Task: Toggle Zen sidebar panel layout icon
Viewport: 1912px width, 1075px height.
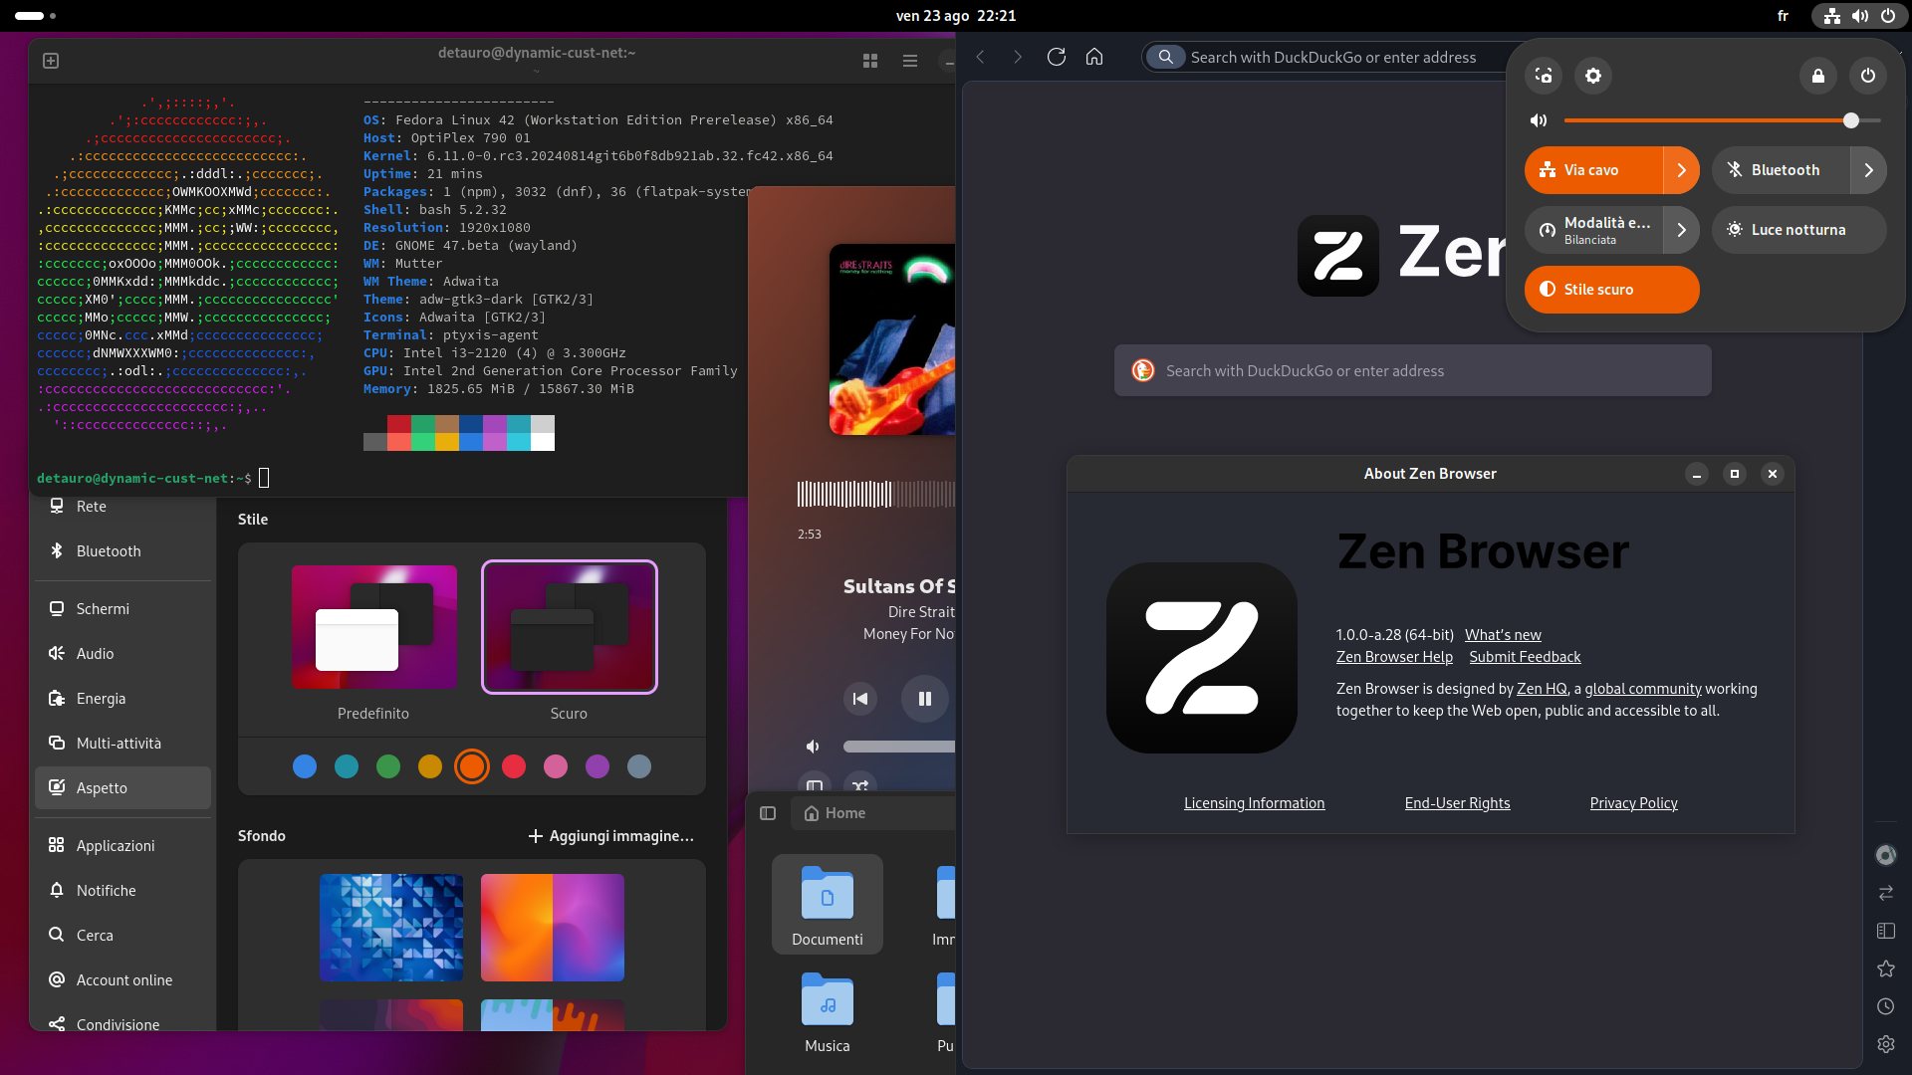Action: tap(1886, 931)
